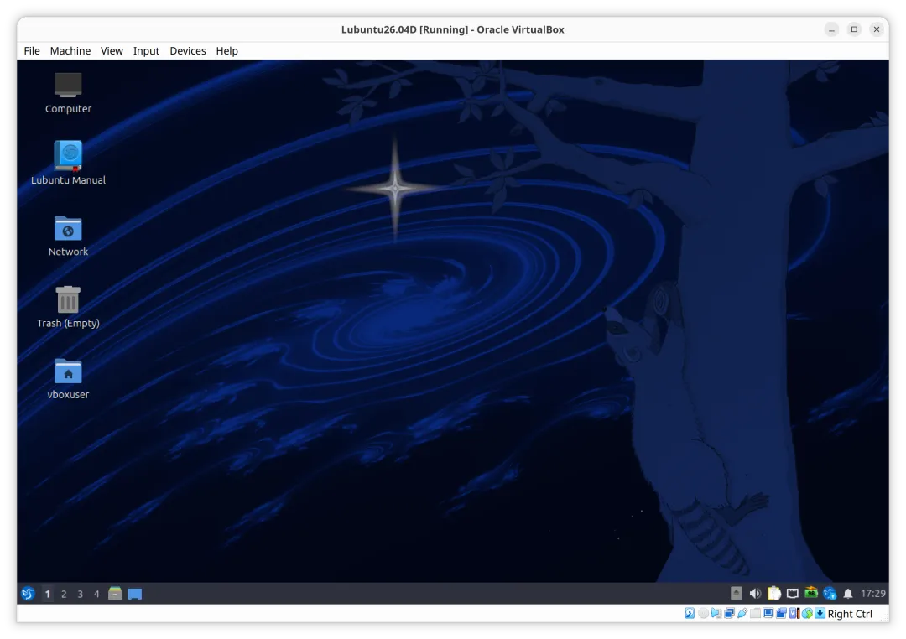Open the update notifier globe tray icon
Image resolution: width=906 pixels, height=639 pixels.
point(830,594)
